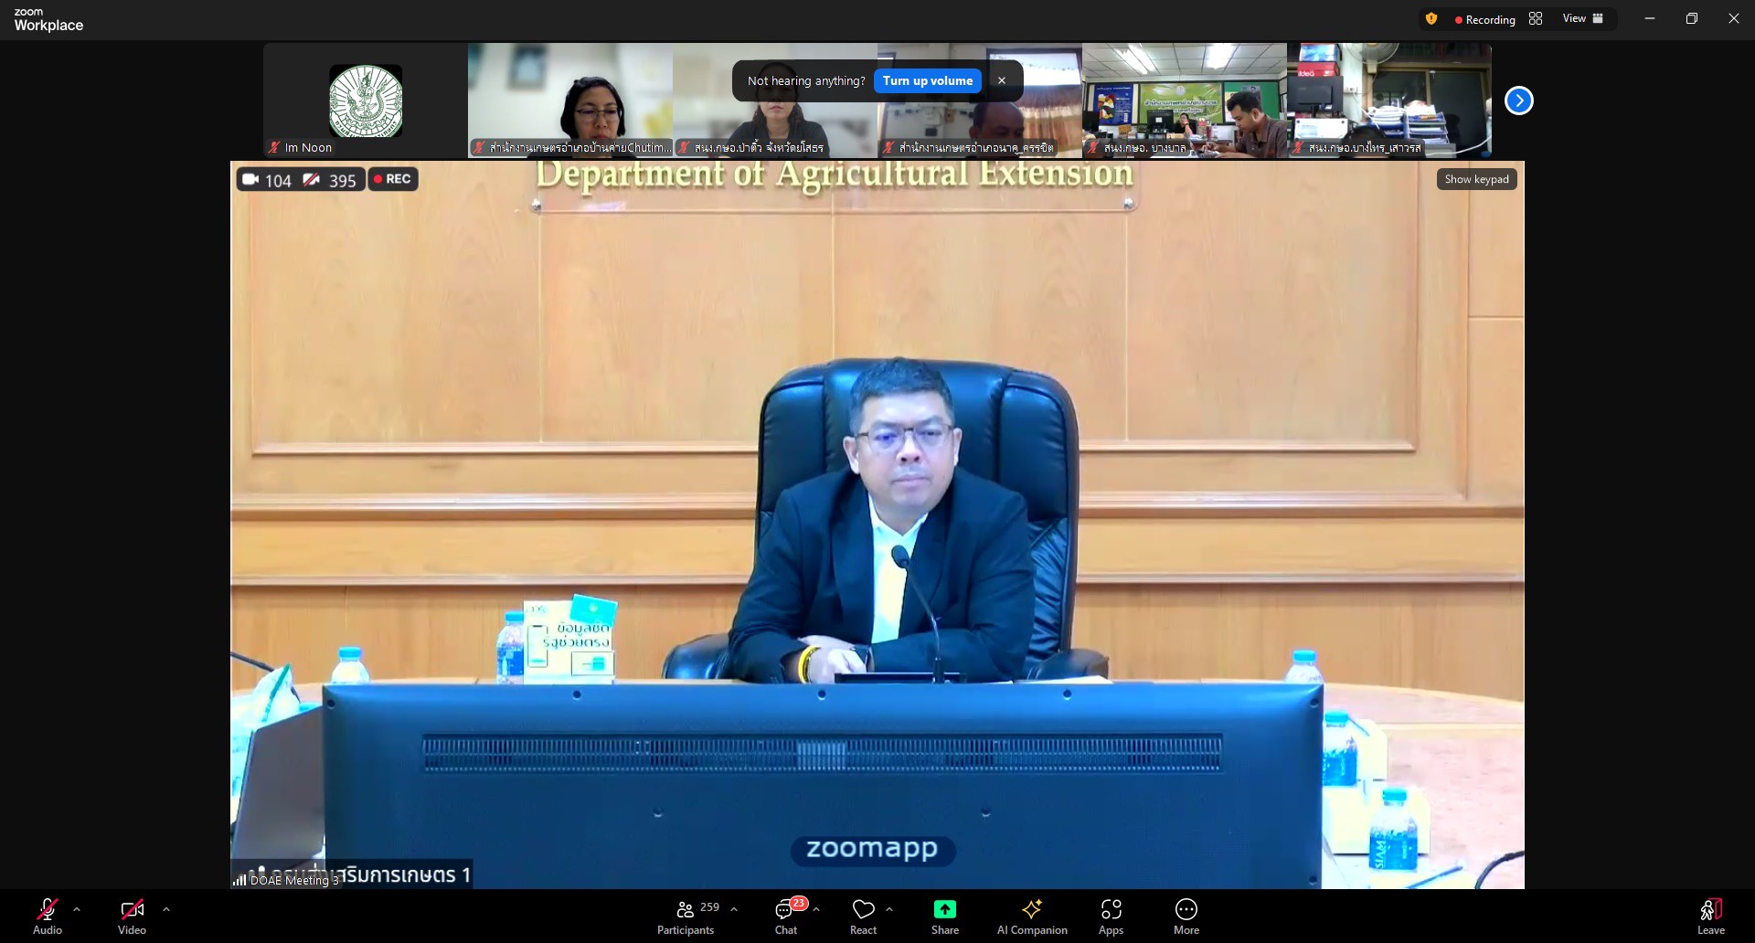Click the Leave meeting icon
The image size is (1755, 943).
pyautogui.click(x=1710, y=917)
